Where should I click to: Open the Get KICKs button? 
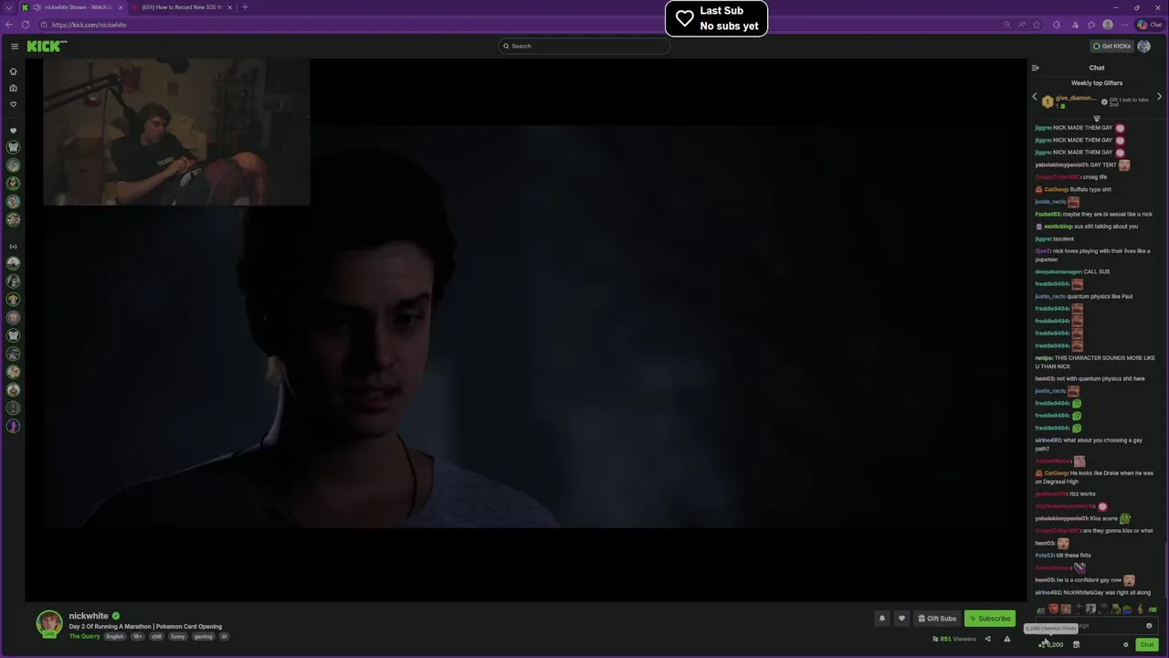pyautogui.click(x=1111, y=46)
